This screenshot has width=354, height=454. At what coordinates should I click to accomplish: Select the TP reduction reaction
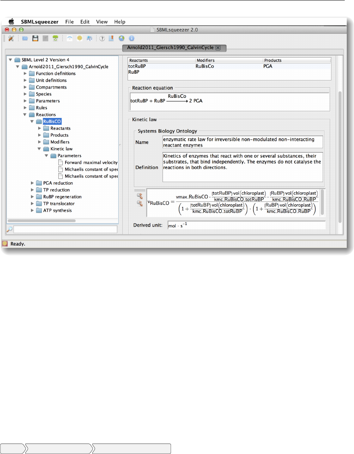[x=56, y=190]
